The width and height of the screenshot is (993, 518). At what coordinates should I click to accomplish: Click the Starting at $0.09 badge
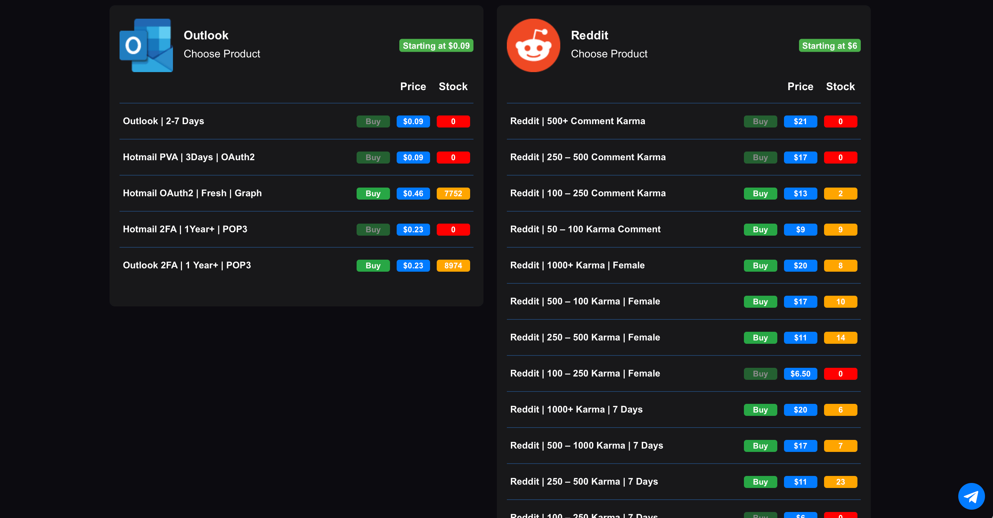[x=436, y=45]
